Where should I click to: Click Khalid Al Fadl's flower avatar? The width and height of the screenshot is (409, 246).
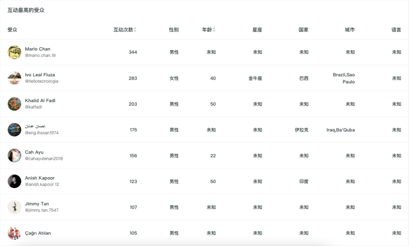click(14, 104)
